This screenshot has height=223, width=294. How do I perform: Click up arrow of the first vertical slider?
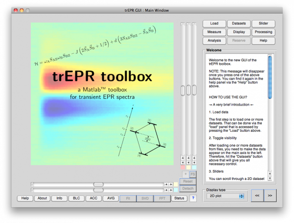click(183, 158)
